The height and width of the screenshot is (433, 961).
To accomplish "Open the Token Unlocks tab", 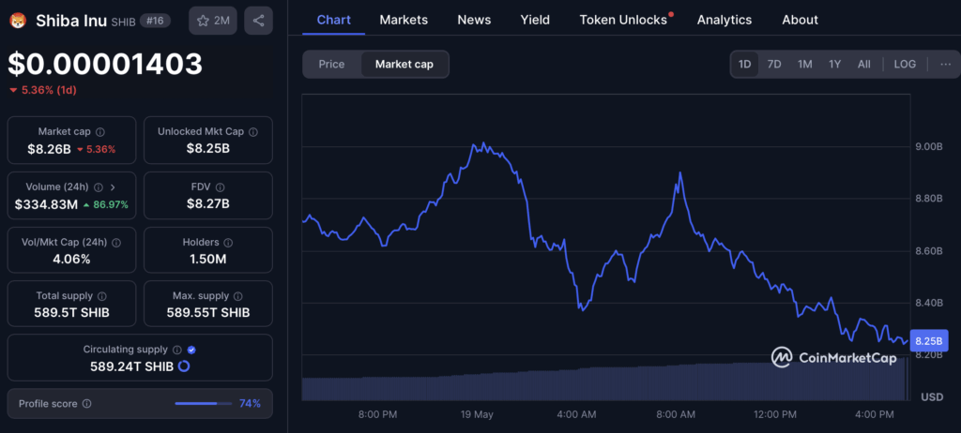I will click(x=623, y=20).
